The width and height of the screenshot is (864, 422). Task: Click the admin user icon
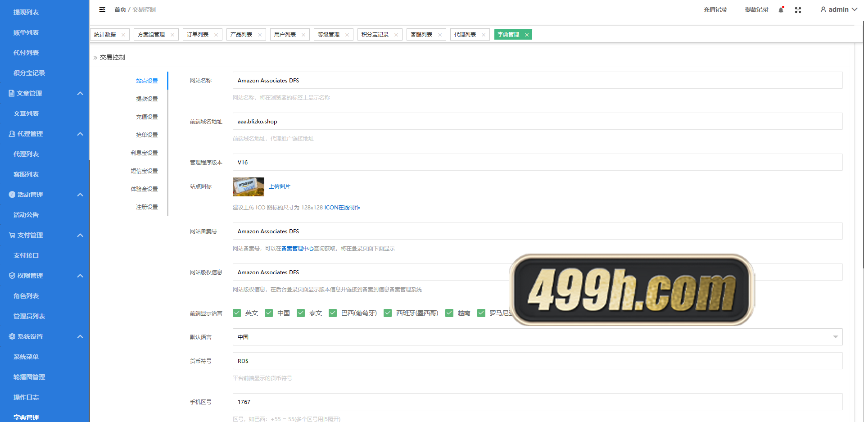click(823, 9)
